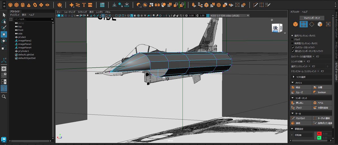Image resolution: width=338 pixels, height=145 pixels.
Task: Create a polygon plane from the shelf
Action: tap(41, 5)
